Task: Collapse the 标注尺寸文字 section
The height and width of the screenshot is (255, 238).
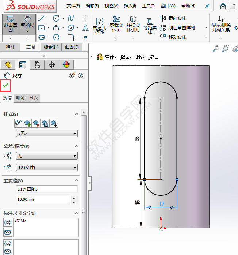Action: click(77, 213)
